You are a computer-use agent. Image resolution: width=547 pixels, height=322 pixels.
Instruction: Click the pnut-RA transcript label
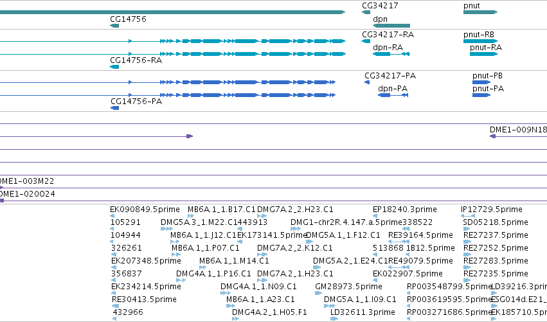pos(485,48)
